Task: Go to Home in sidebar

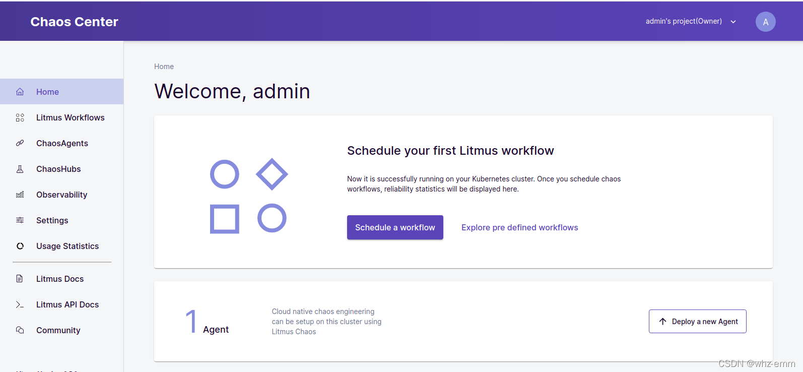Action: point(61,92)
